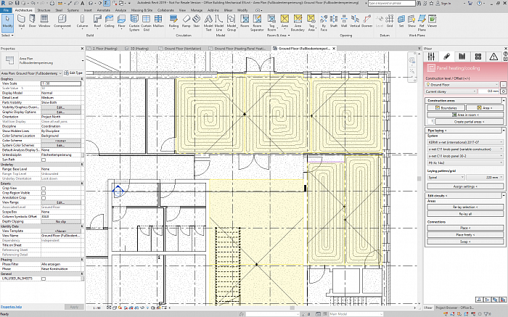This screenshot has height=317, width=508.
Task: Select the Model Text tool
Action: [208, 23]
